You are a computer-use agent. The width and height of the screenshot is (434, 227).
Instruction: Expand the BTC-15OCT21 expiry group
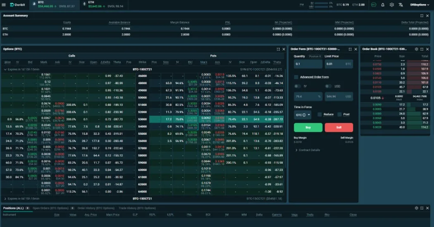pyautogui.click(x=5, y=199)
